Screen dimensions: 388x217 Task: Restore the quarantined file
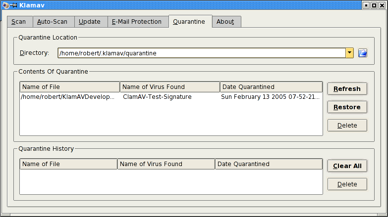347,107
